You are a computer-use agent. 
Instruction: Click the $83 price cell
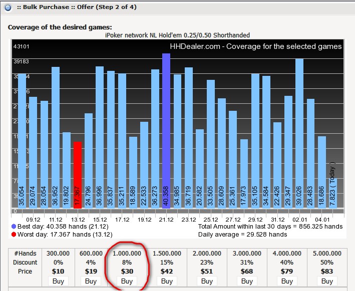[x=327, y=271]
